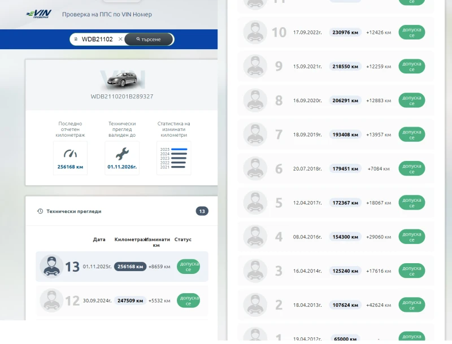Click допуска се status for inspection 13
This screenshot has height=344, width=452.
[188, 267]
